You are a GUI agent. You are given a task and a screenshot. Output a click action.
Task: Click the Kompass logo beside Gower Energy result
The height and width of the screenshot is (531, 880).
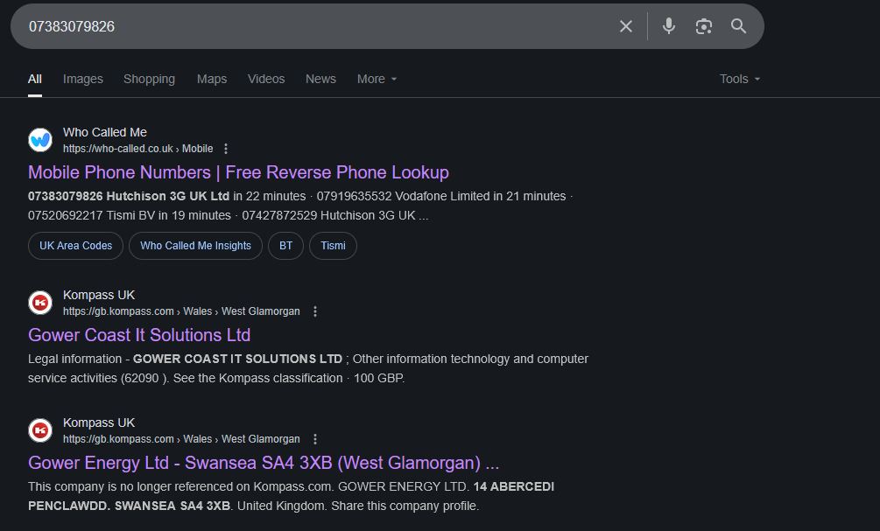pos(40,430)
